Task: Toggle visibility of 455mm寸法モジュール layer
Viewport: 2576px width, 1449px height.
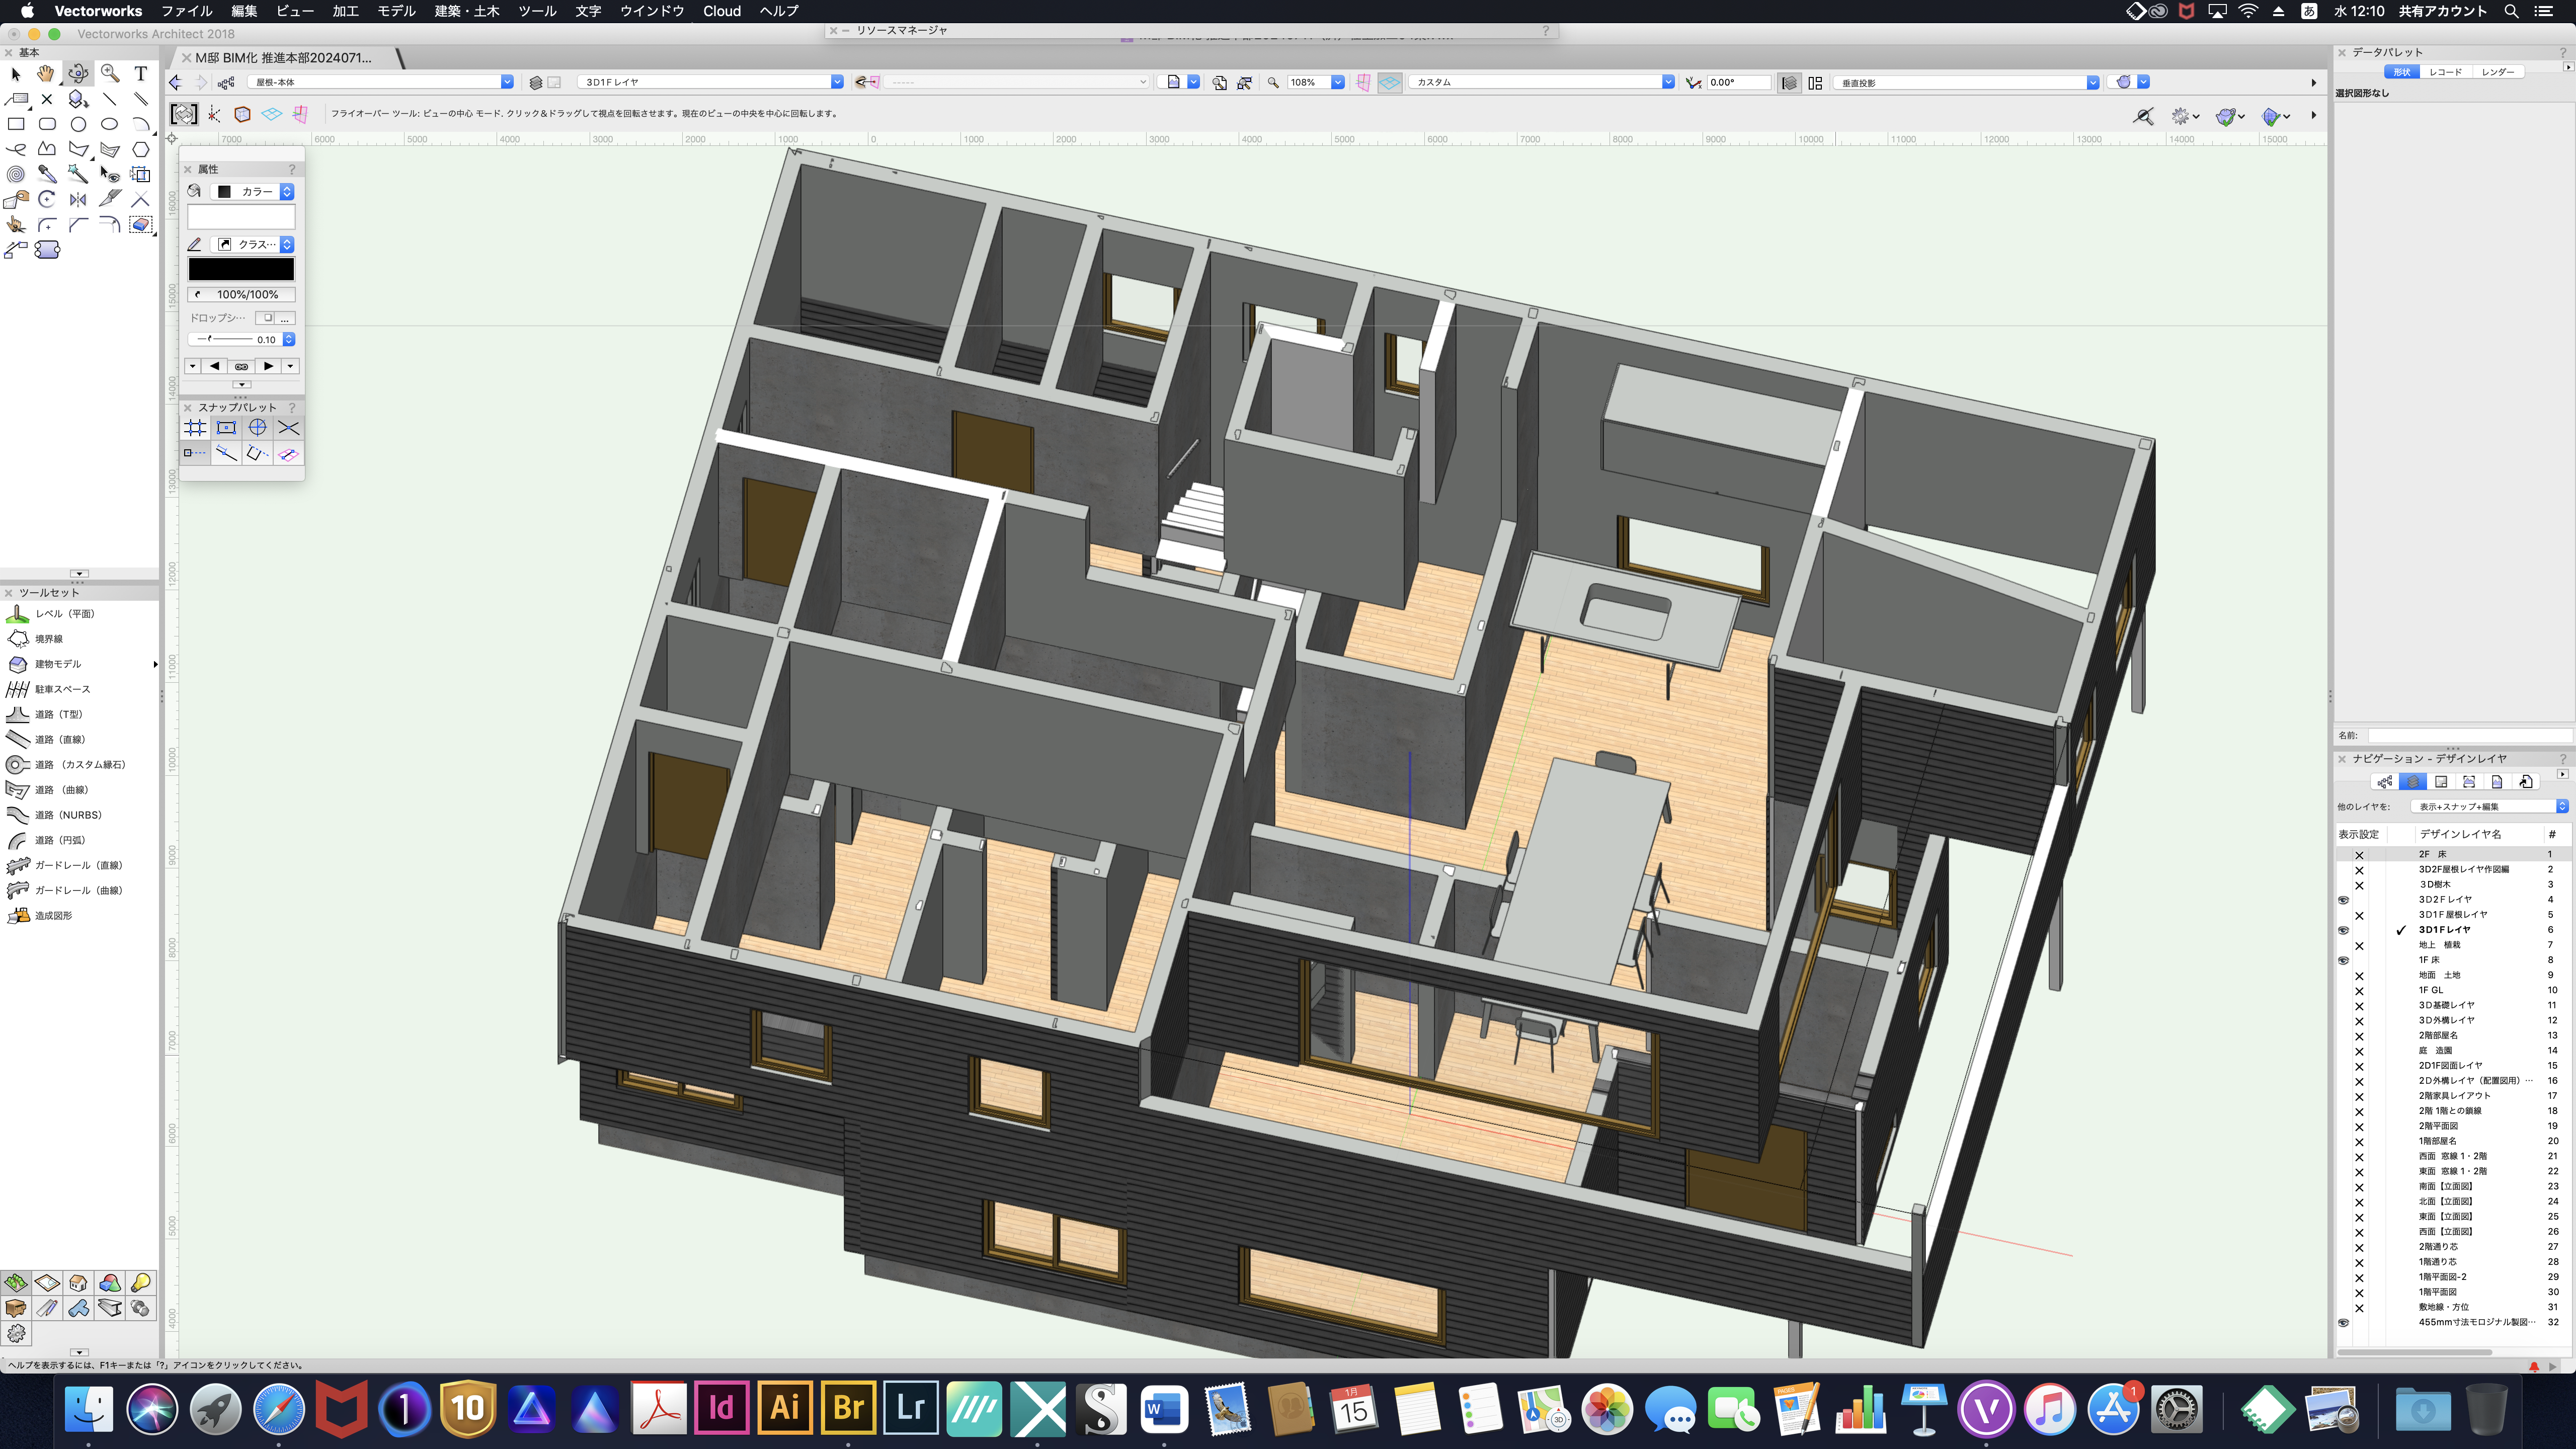Action: coord(2343,1322)
